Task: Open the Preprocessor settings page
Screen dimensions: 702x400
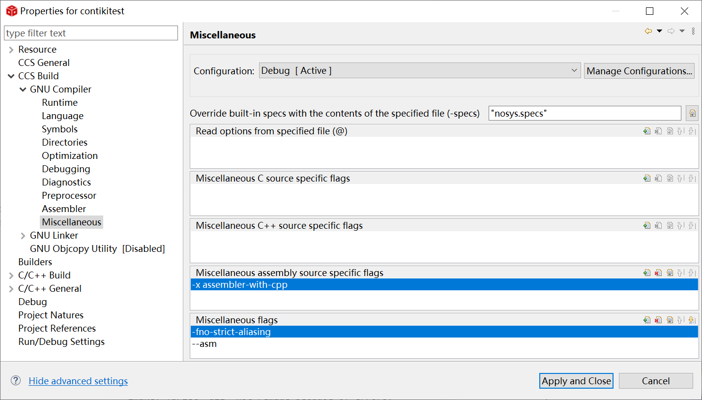Action: click(69, 195)
